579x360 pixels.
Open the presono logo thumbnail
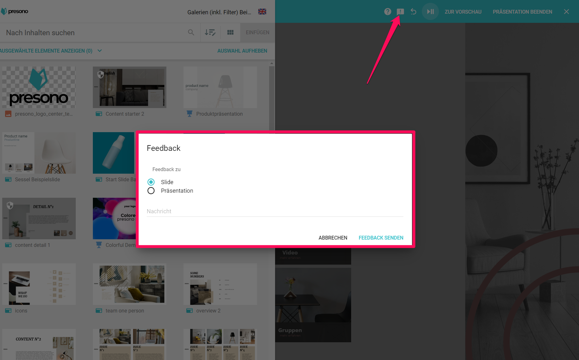pos(39,87)
